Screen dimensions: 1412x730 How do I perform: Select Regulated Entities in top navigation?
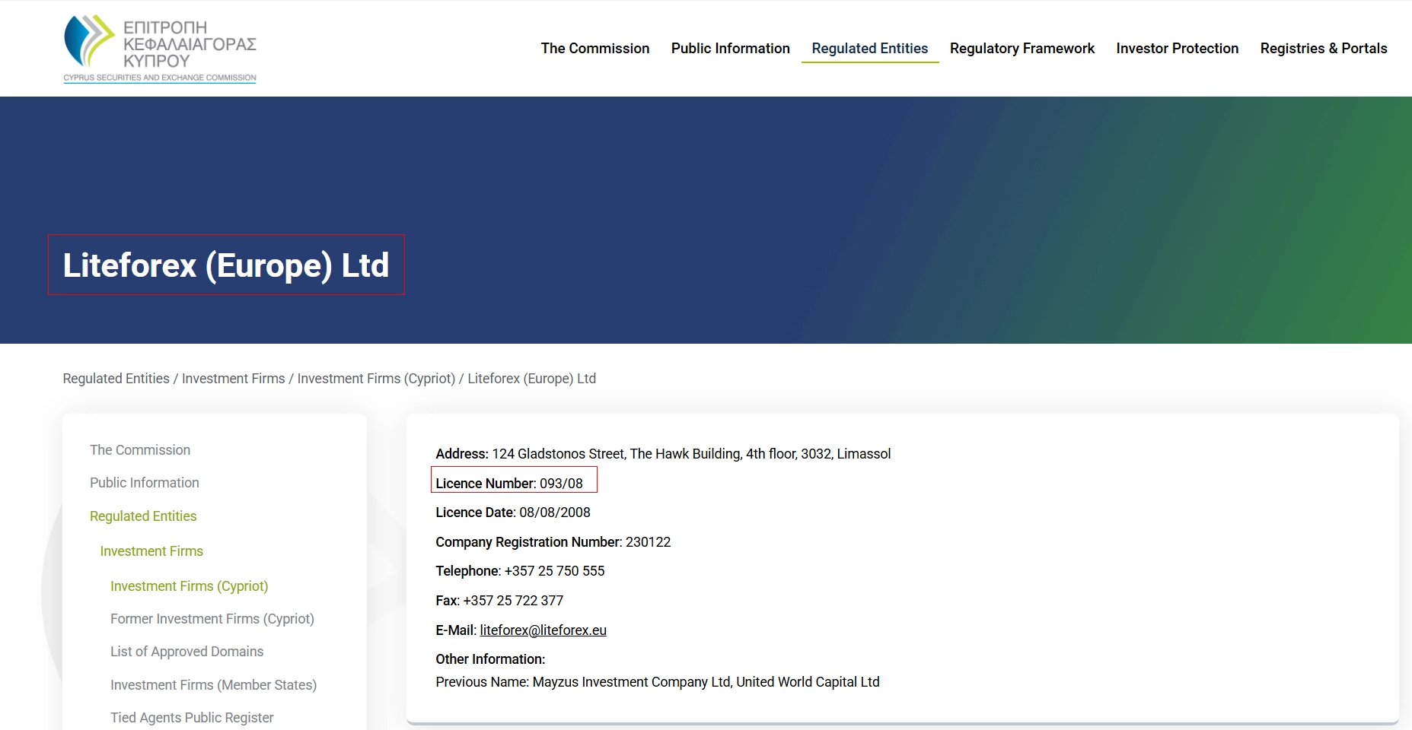coord(870,49)
